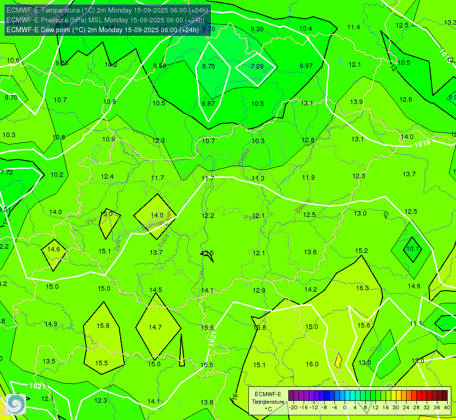
Task: Click the 16.3 temperature value
Action: [x=362, y=288]
